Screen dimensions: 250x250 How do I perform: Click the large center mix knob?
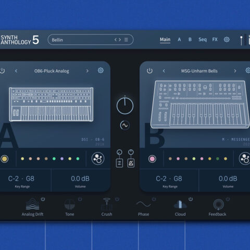point(125,106)
